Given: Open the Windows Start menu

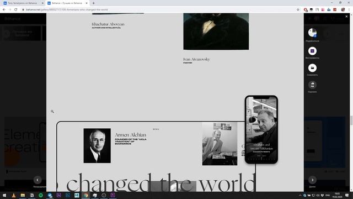Looking at the screenshot, I should coord(4,195).
